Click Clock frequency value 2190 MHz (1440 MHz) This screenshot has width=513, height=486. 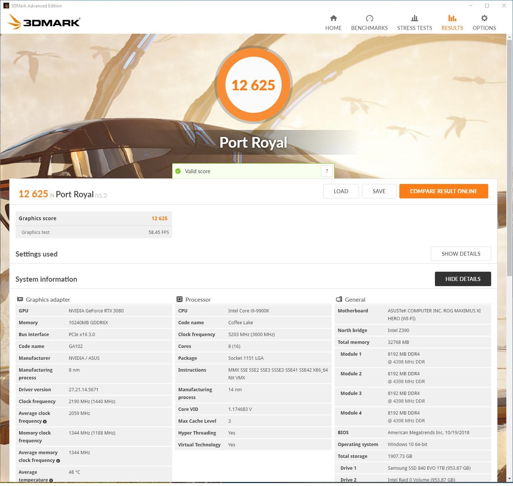pos(92,401)
